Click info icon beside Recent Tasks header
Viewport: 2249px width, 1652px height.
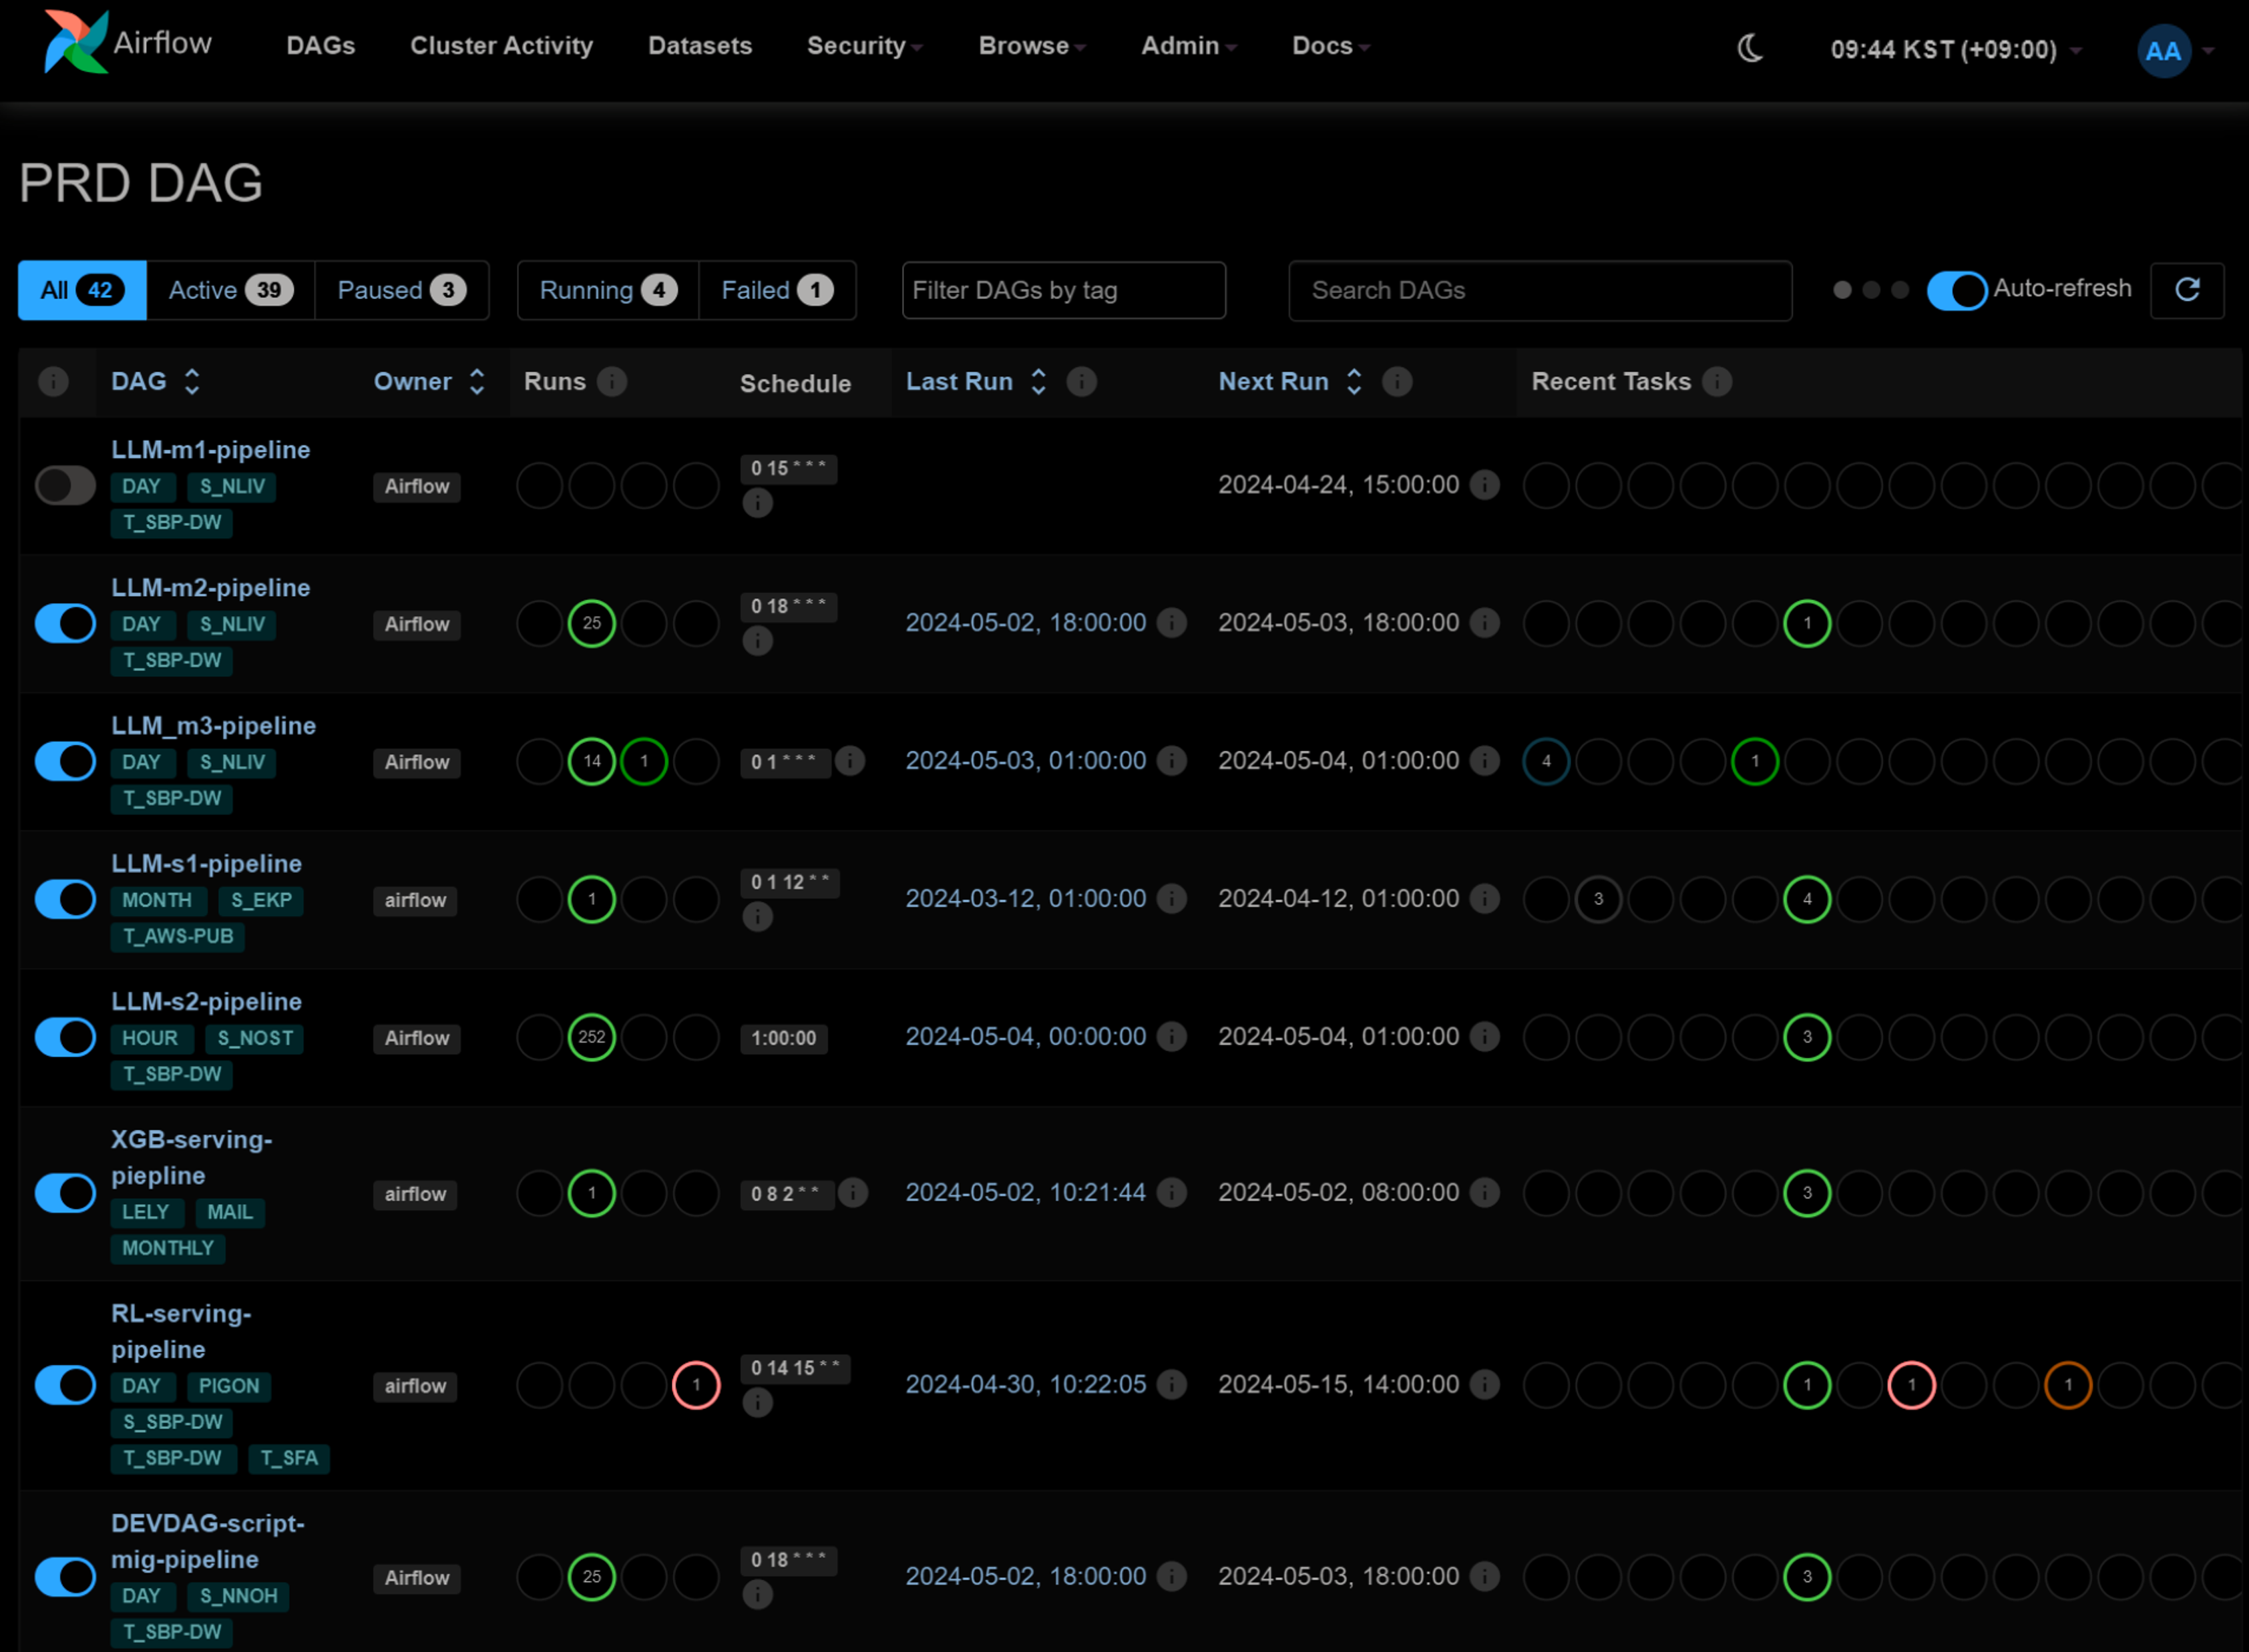click(1717, 381)
